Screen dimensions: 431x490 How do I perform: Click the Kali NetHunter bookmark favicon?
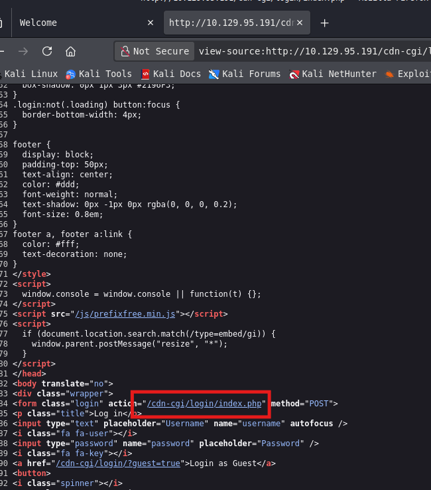294,74
